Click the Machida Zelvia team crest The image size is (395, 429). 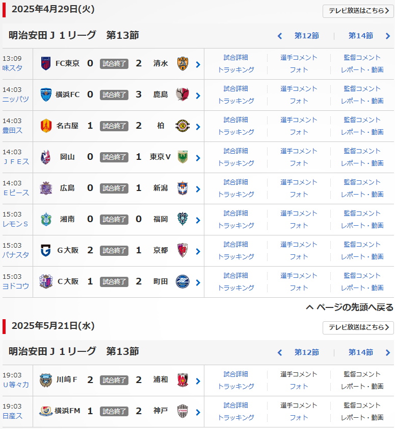pyautogui.click(x=182, y=282)
